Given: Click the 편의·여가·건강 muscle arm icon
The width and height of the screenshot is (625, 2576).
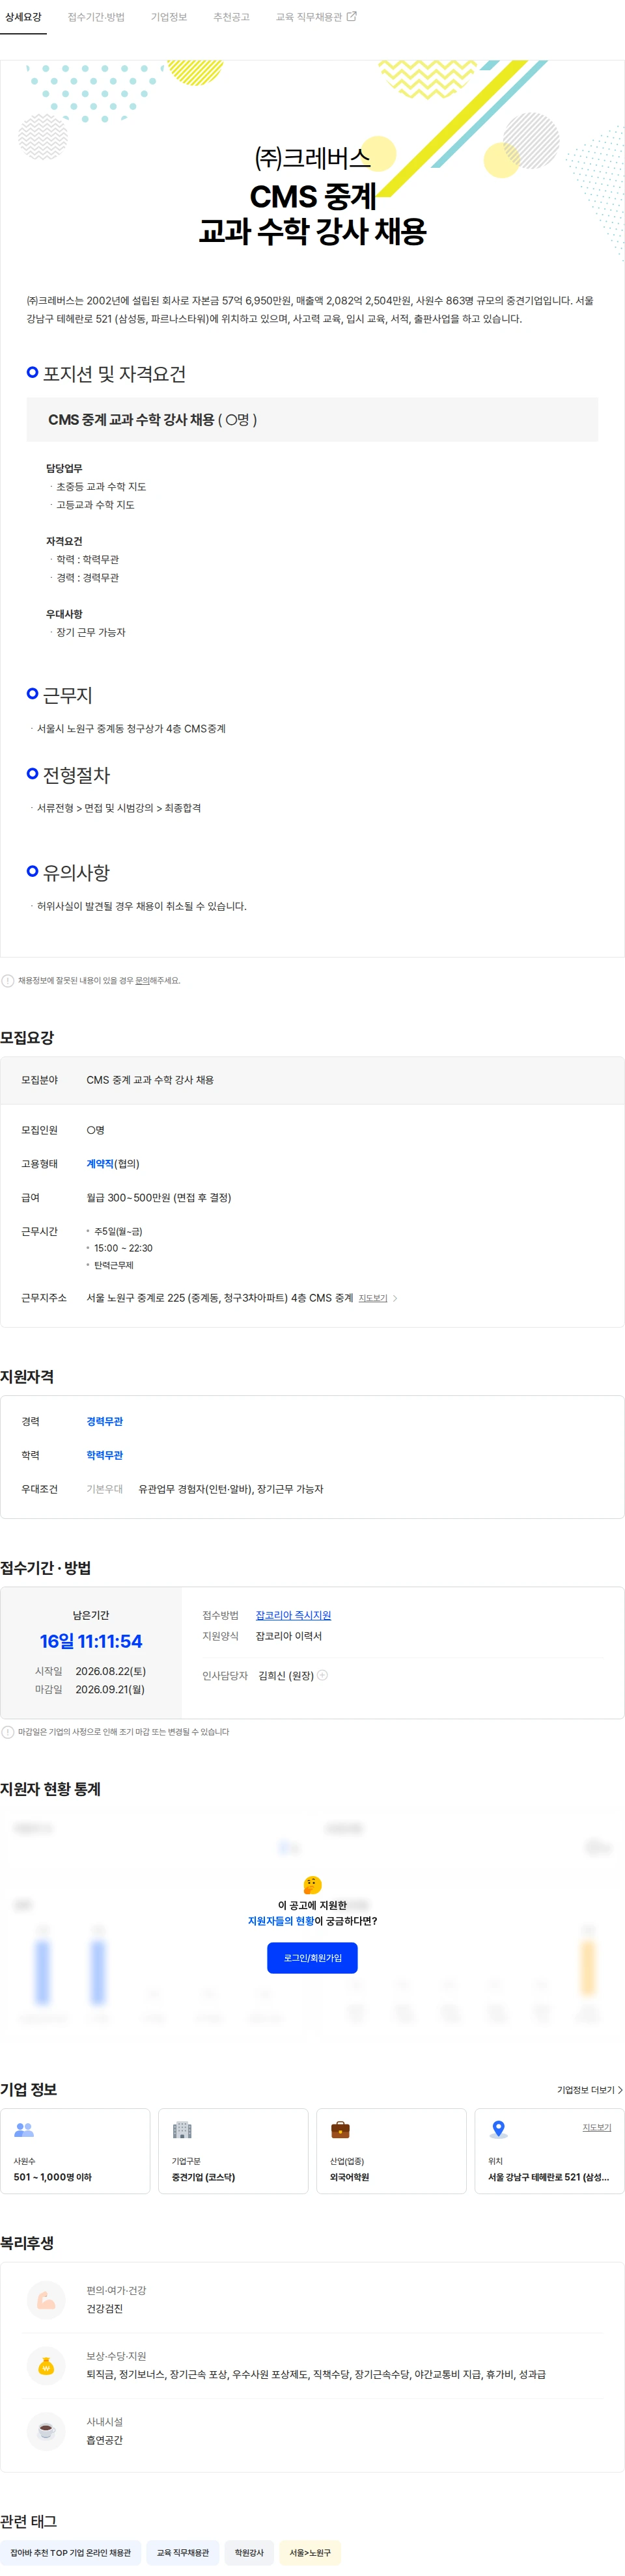Looking at the screenshot, I should point(46,2300).
